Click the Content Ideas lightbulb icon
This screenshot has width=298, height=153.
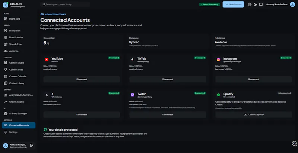6,70
